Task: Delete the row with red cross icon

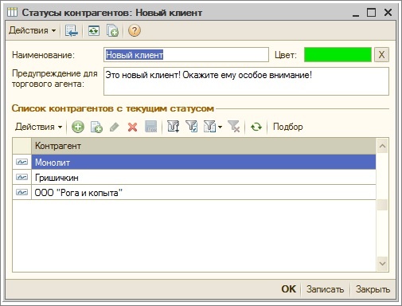Action: [x=132, y=127]
